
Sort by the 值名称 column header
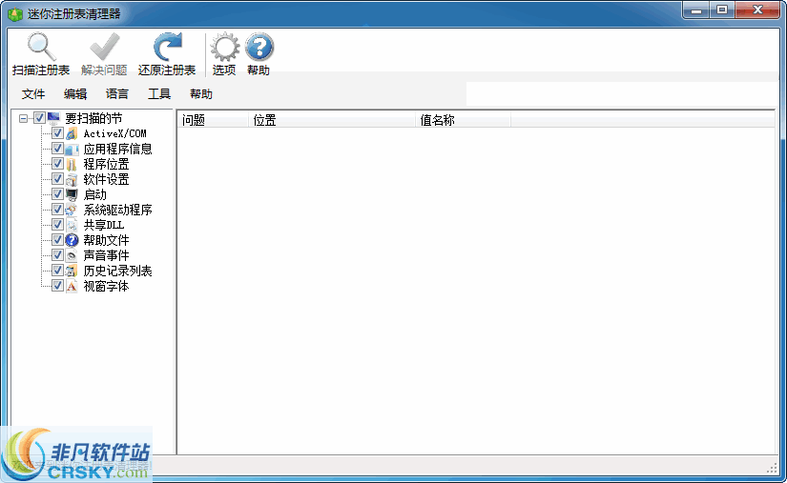point(464,120)
